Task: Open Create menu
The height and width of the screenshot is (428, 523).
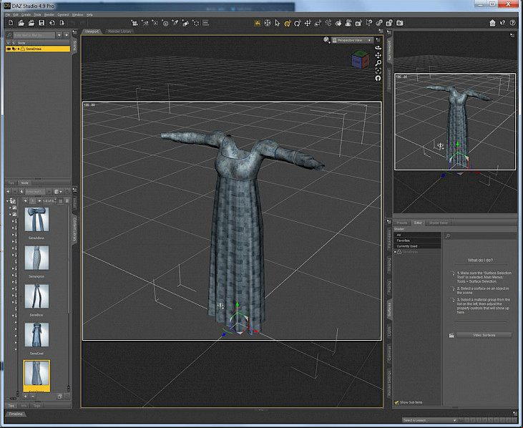Action: tap(26, 15)
